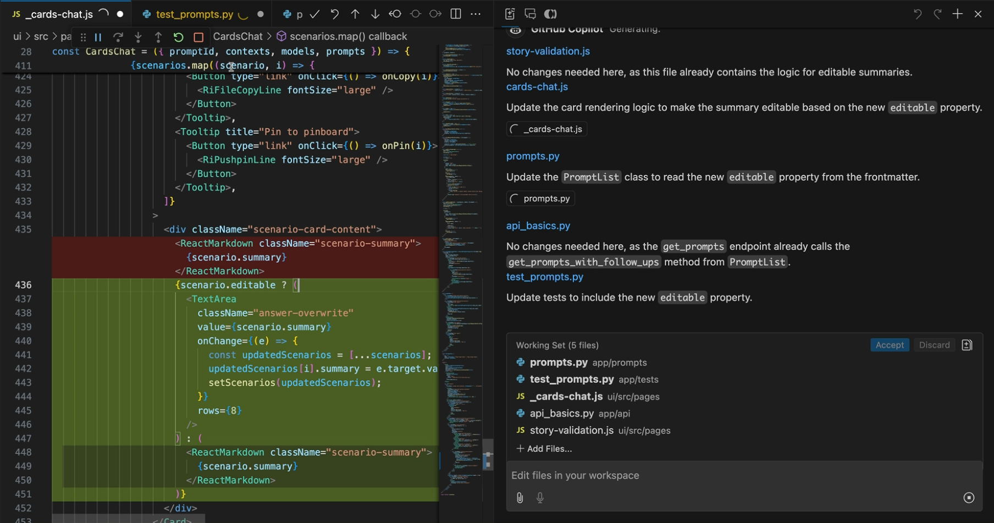Split the editor into two panes
Image resolution: width=994 pixels, height=523 pixels.
[x=455, y=14]
